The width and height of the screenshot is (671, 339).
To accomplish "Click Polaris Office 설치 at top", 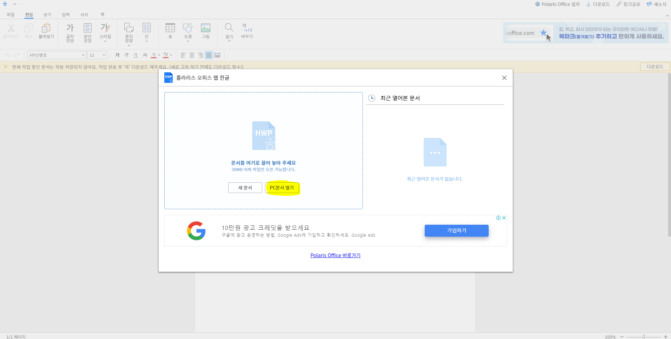I will [557, 4].
